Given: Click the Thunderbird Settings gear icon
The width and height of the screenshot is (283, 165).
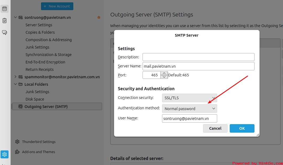Looking at the screenshot, I should point(17,142).
